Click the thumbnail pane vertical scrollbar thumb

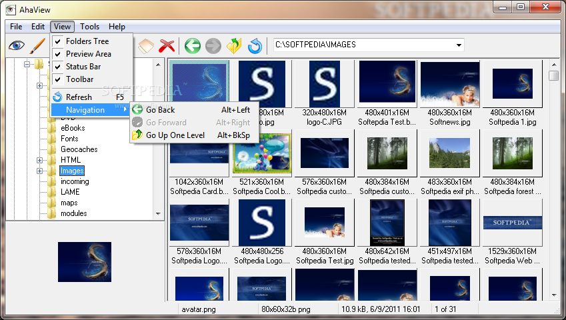[x=553, y=76]
